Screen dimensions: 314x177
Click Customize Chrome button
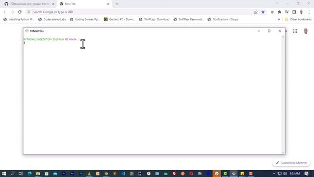291,163
